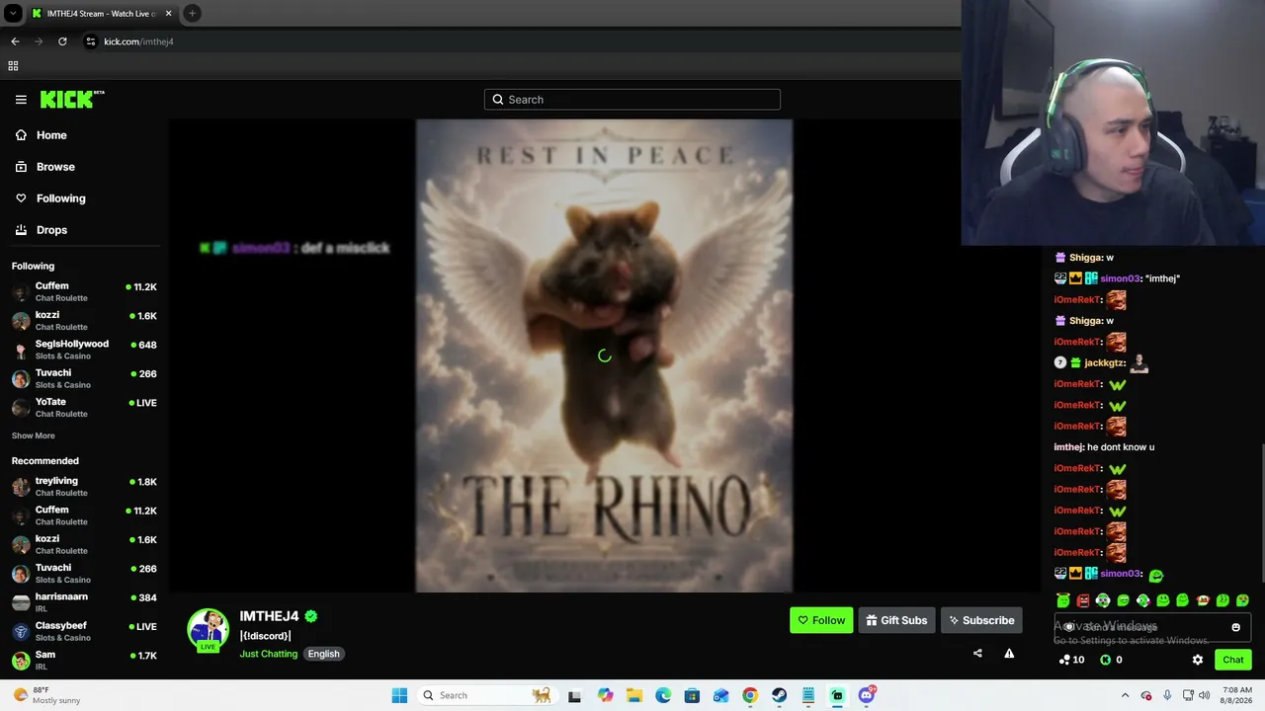Share the stream via share icon
Viewport: 1265px width, 711px height.
977,653
